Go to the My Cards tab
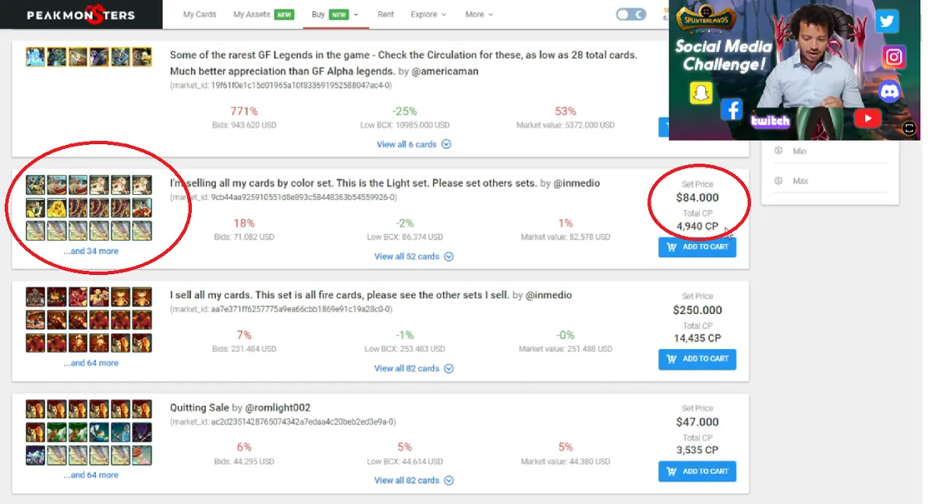Viewport: 936px width, 504px height. pyautogui.click(x=200, y=14)
